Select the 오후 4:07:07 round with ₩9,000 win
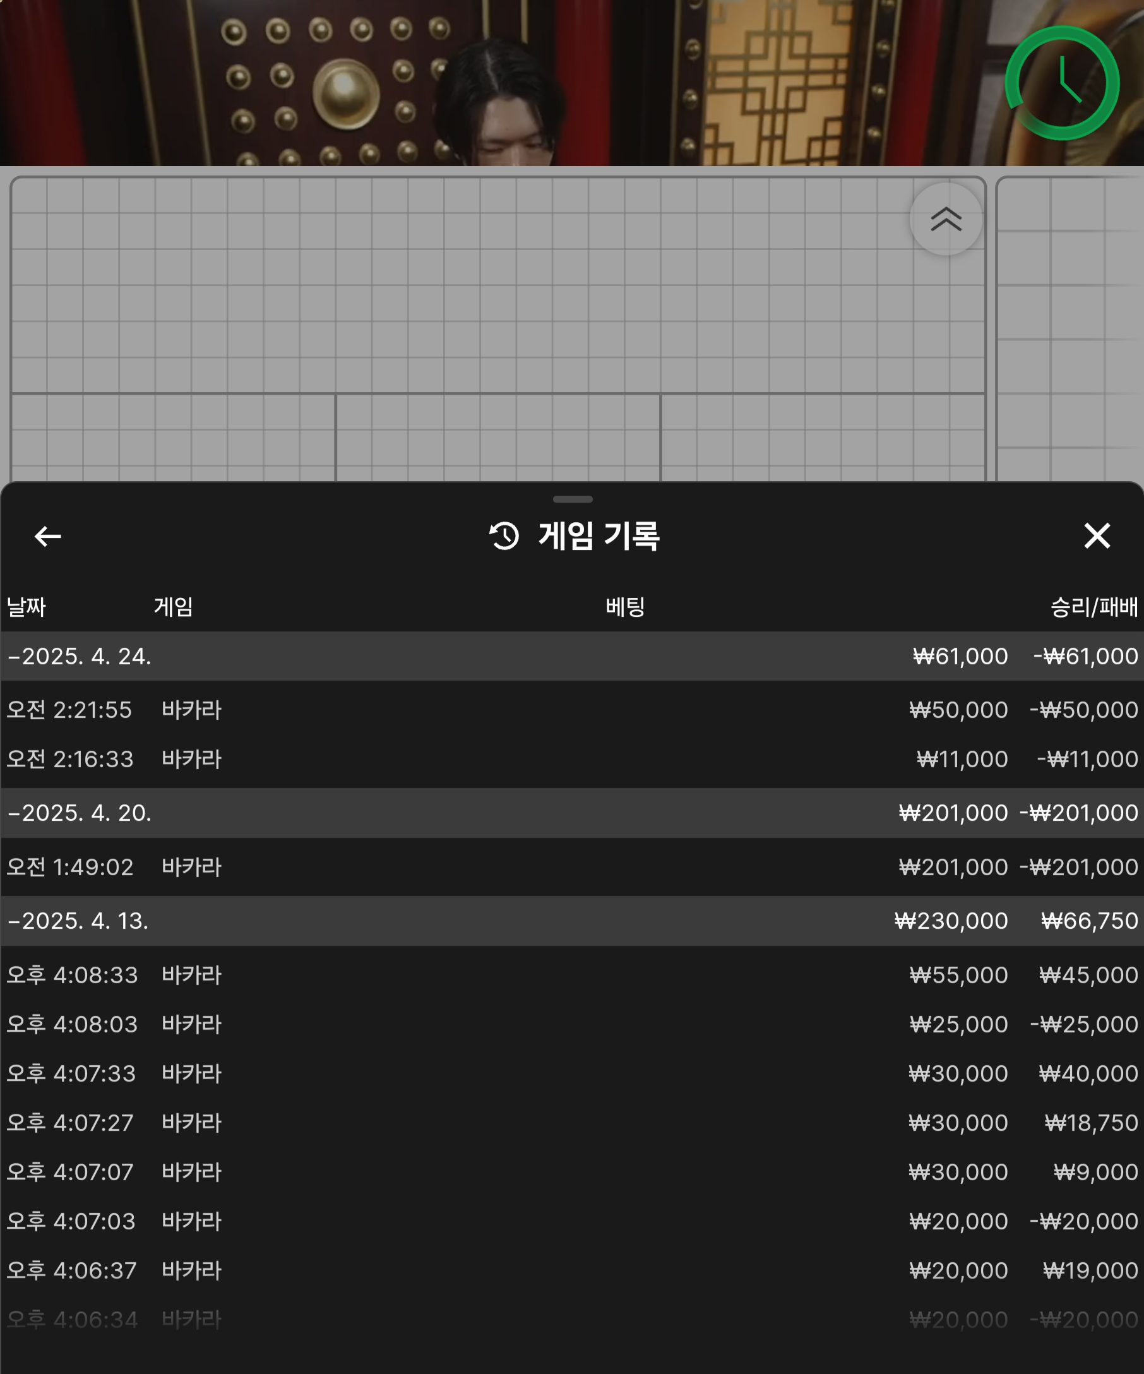The image size is (1144, 1374). [571, 1172]
